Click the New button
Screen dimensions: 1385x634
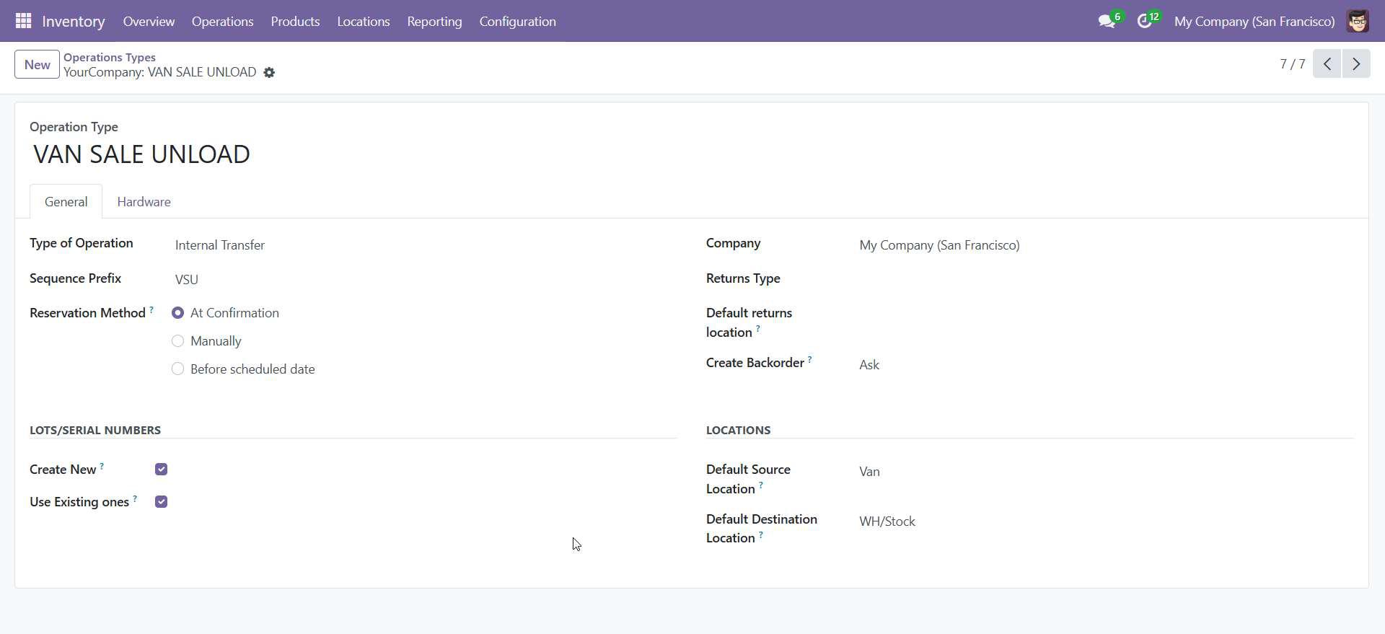pos(37,65)
